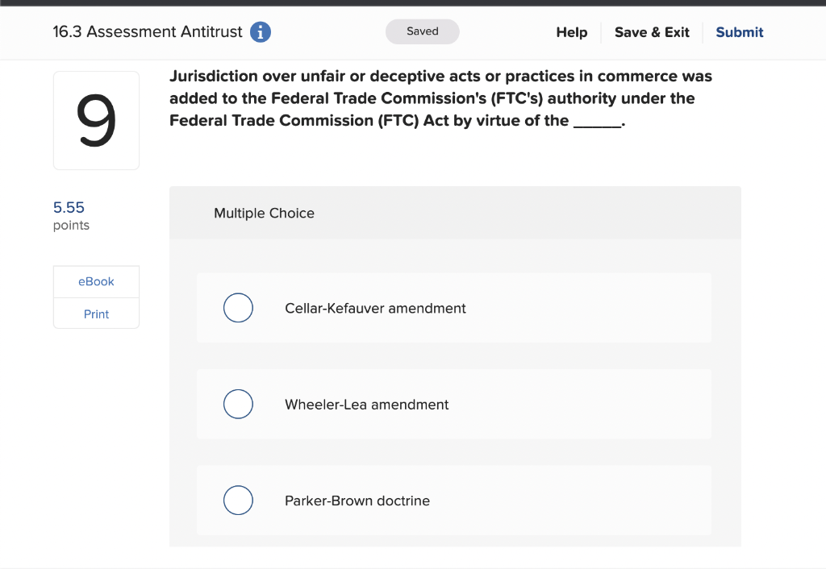Viewport: 826px width, 569px height.
Task: Click the 5.55 points label
Action: click(69, 207)
